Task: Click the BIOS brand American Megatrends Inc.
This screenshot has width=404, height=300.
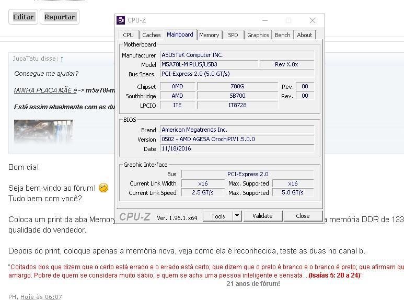Action: pyautogui.click(x=237, y=130)
